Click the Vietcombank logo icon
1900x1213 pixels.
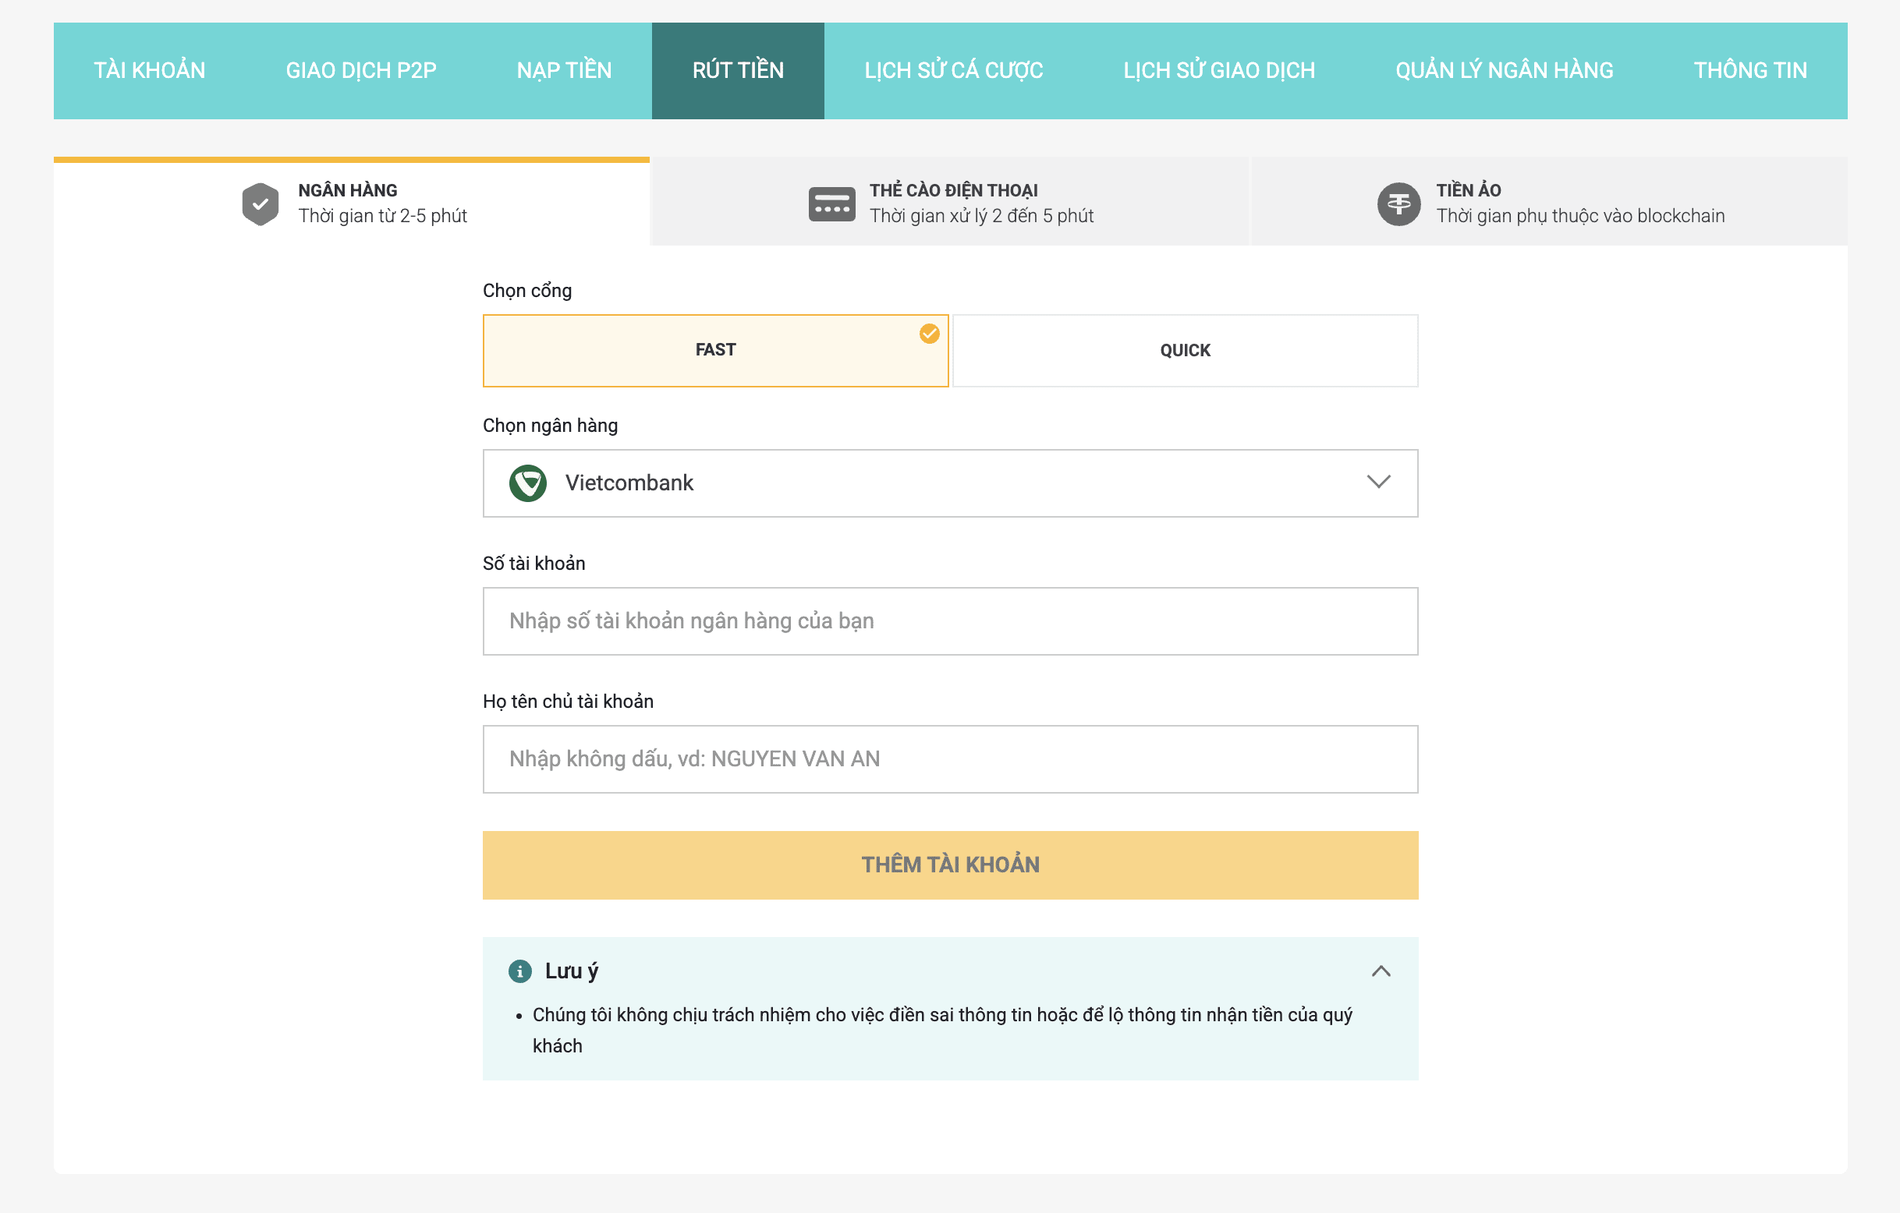(528, 483)
